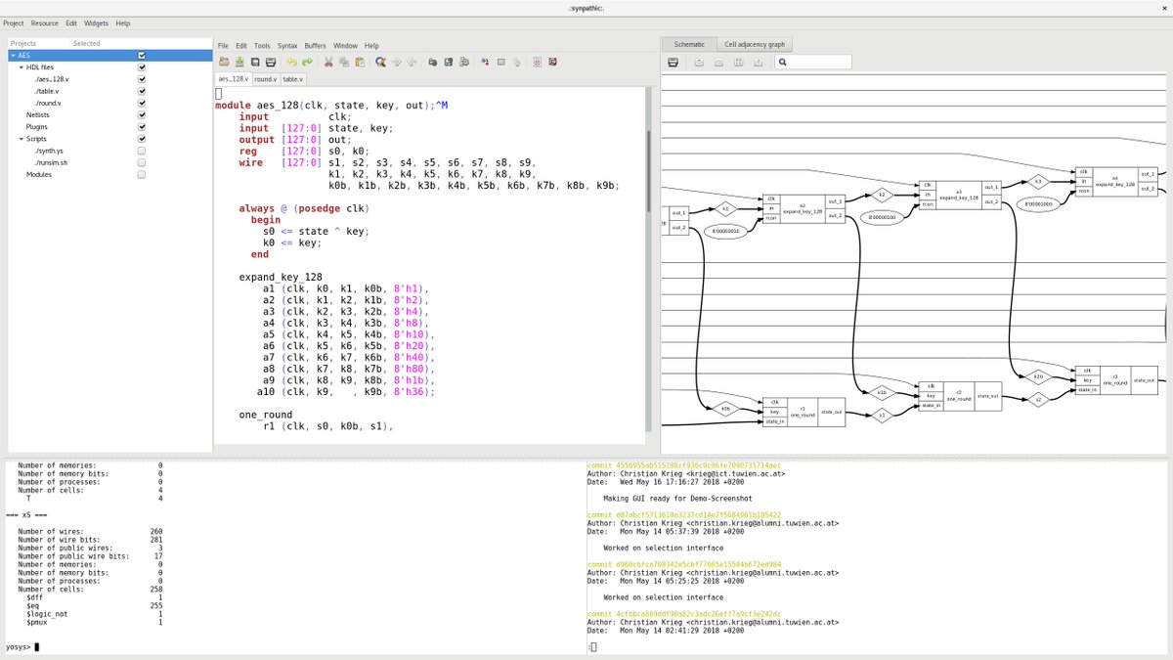The height and width of the screenshot is (660, 1173).
Task: Click the Find and replace magnifier icon
Action: 380,62
